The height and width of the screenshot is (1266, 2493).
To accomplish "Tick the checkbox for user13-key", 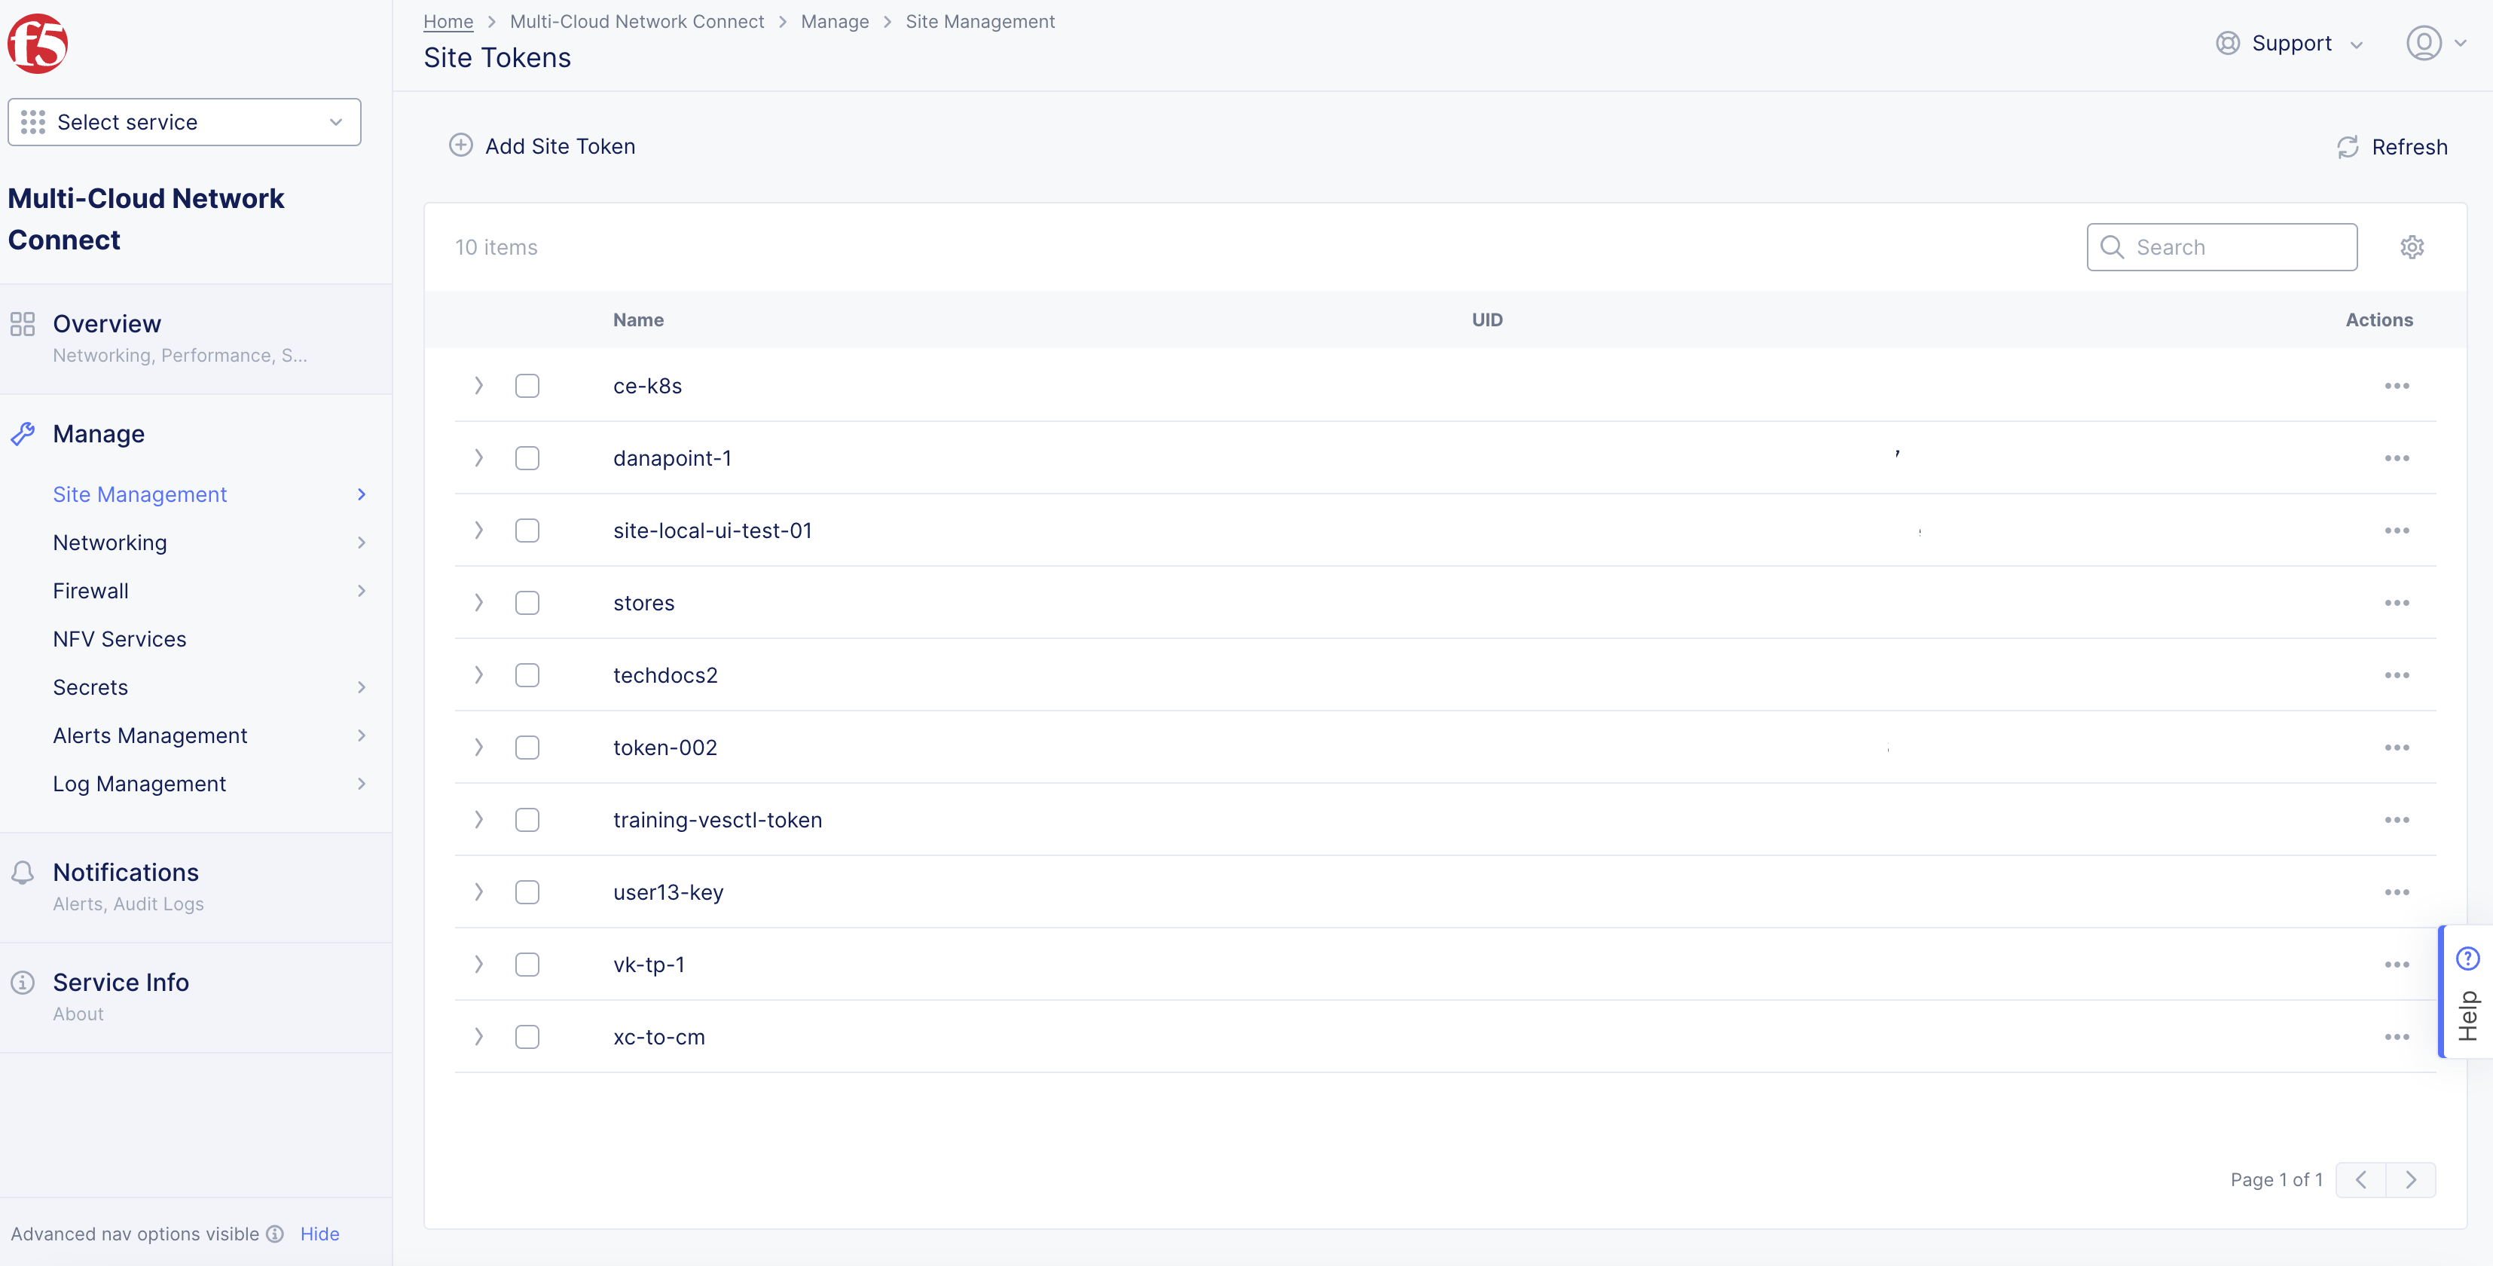I will 527,891.
